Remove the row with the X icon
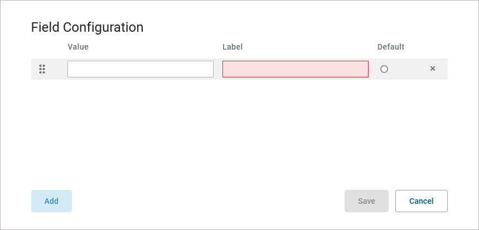Image resolution: width=479 pixels, height=230 pixels. pyautogui.click(x=432, y=69)
